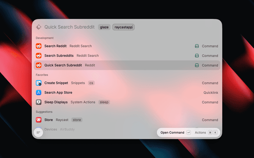Screen dimensions: 254x158
Task: Click the Command key icon beside Actions
Action: [x=210, y=133]
